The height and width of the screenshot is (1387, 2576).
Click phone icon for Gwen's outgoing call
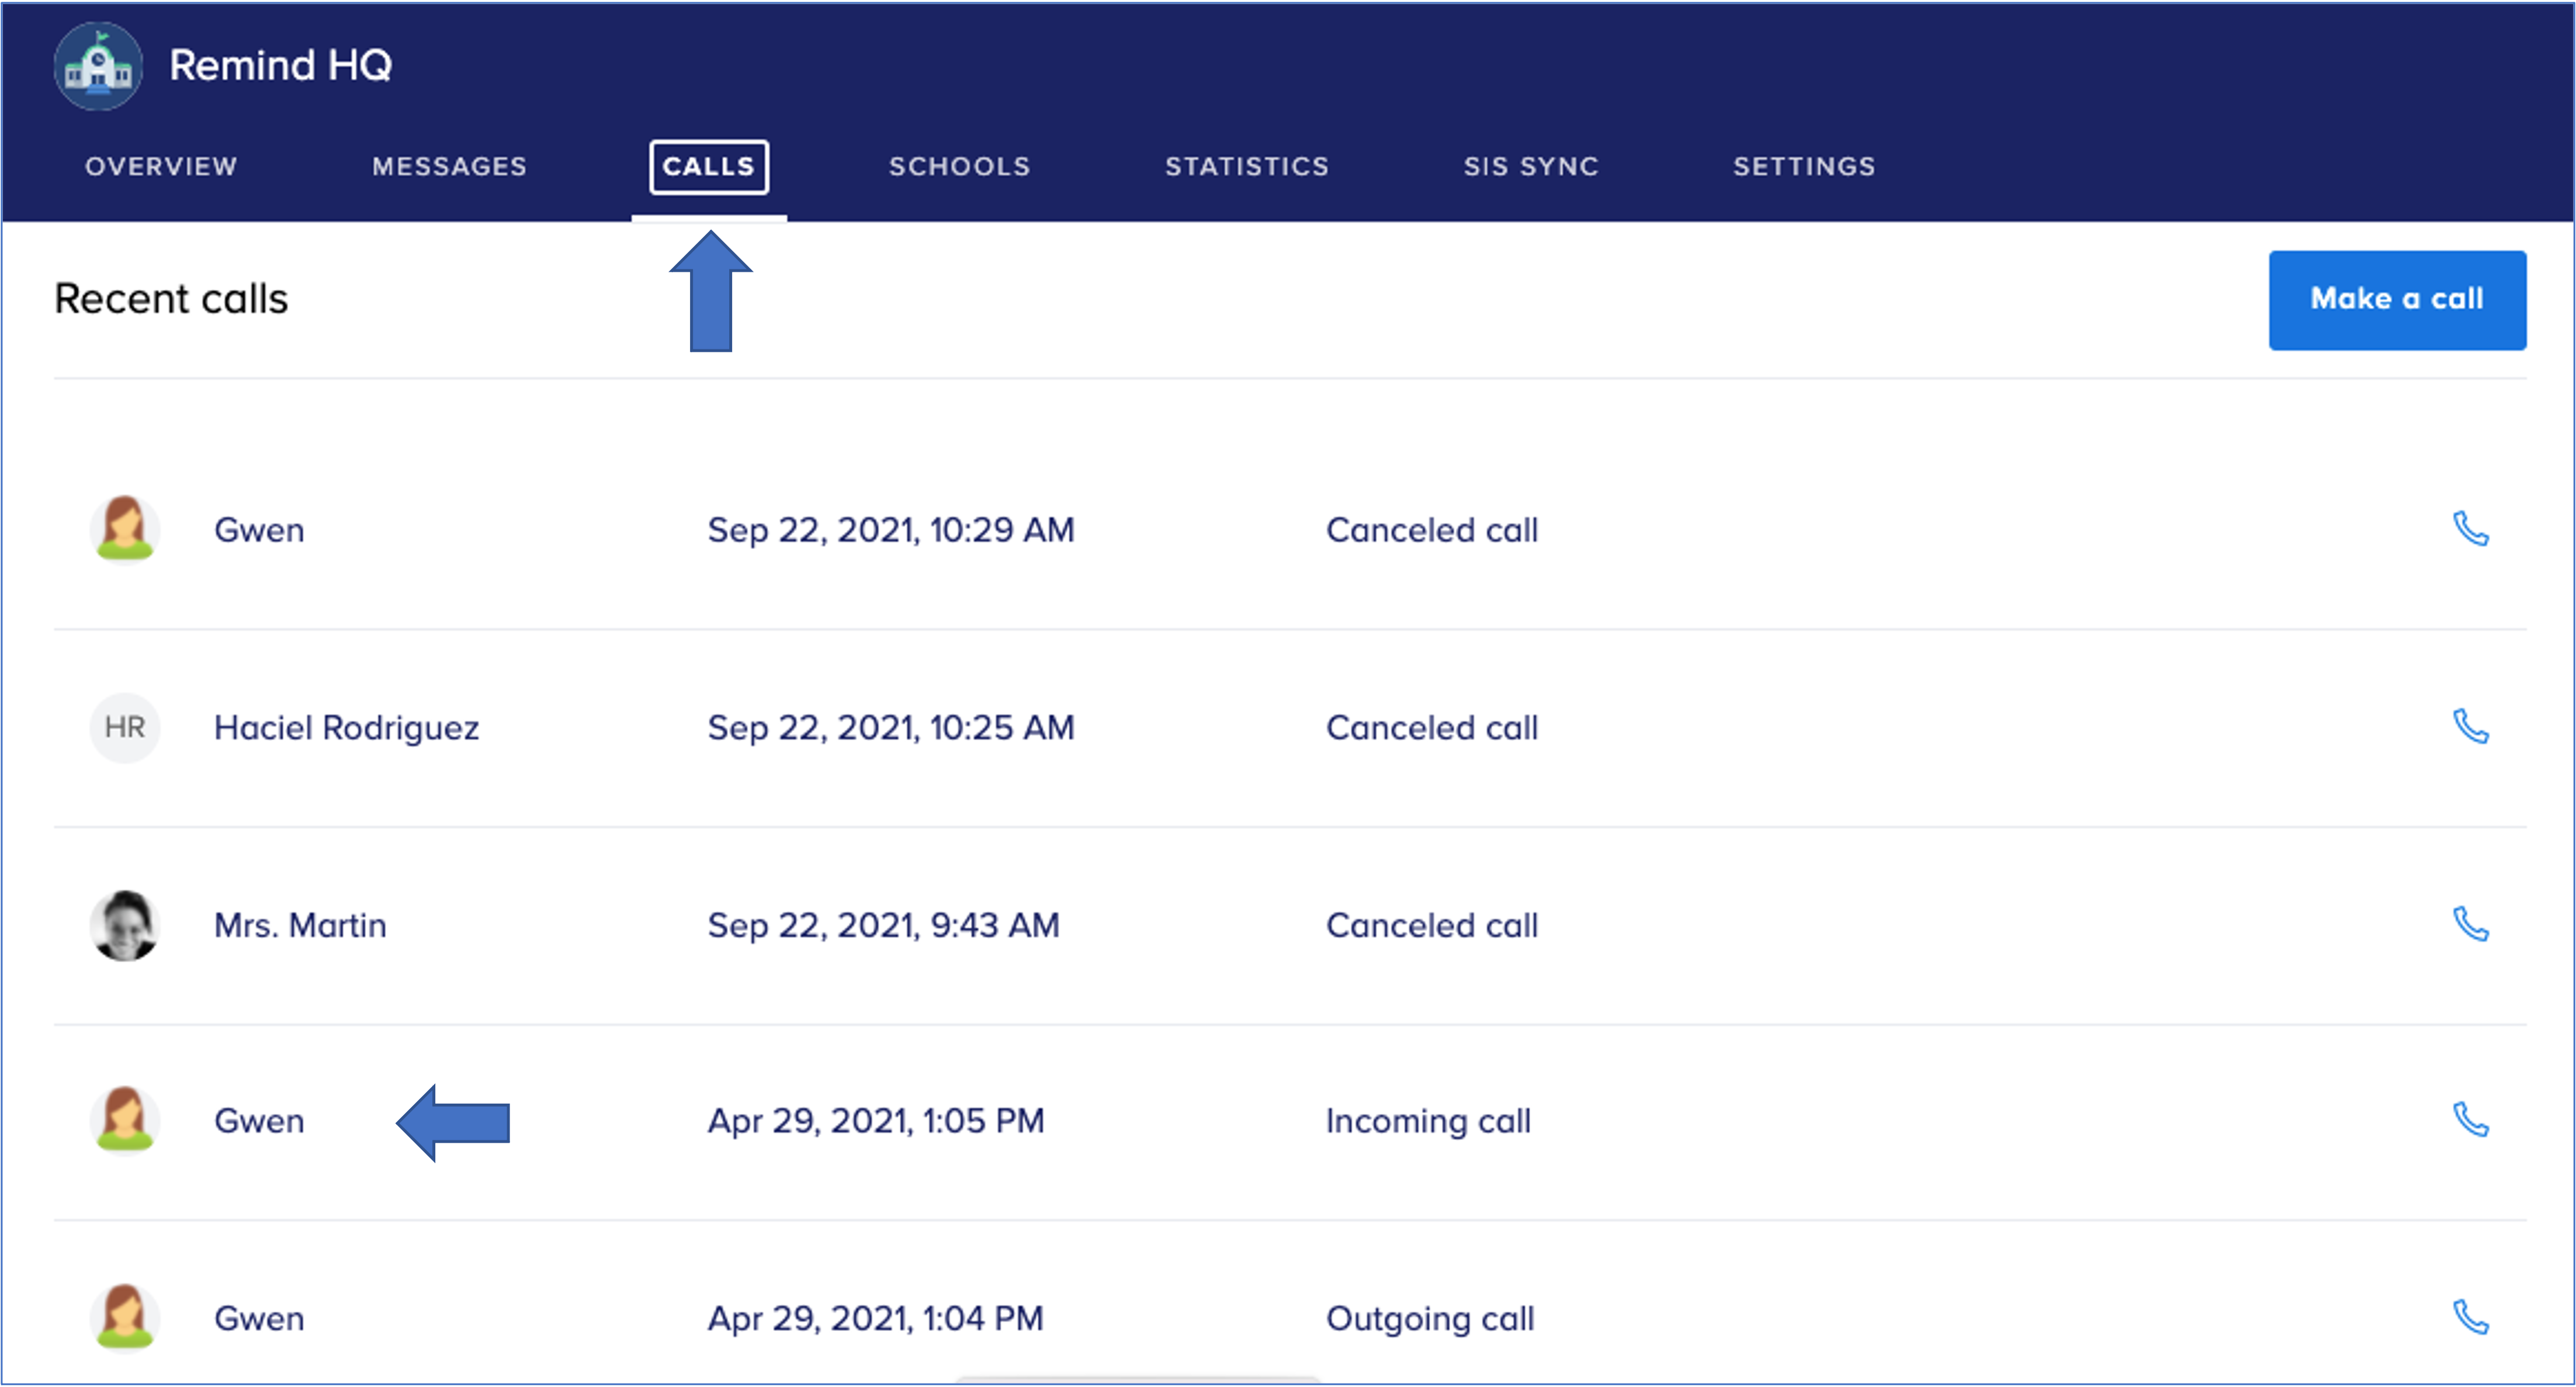2470,1318
